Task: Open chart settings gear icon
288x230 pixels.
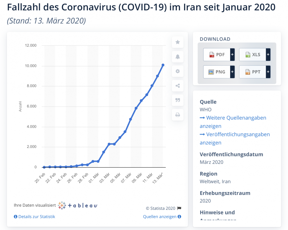Action: click(178, 71)
